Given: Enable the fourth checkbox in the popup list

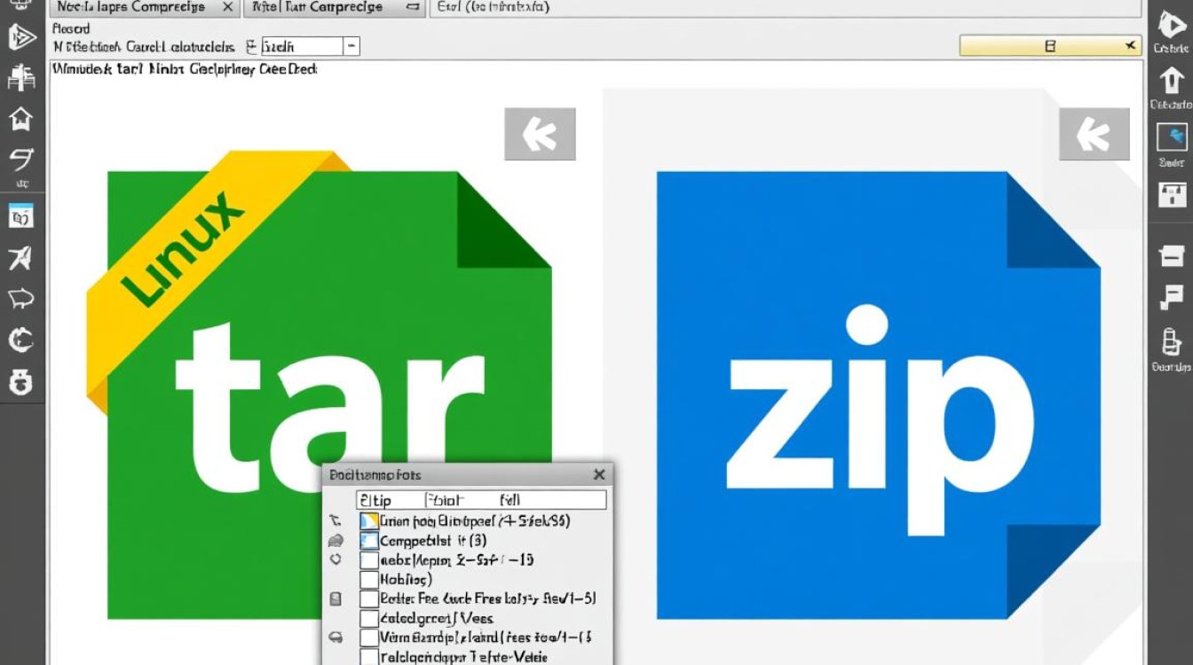Looking at the screenshot, I should [369, 580].
